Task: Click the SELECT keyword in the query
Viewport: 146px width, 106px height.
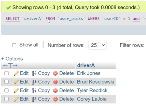Action: click(x=13, y=19)
